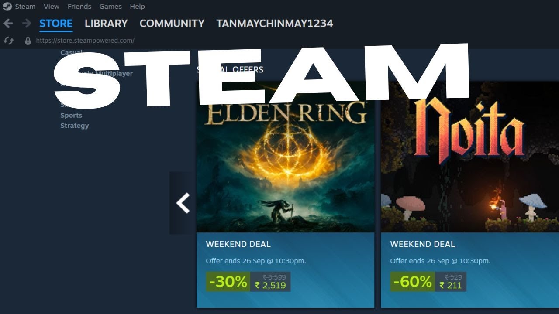Open the Elden Ring deal artwork

(285, 157)
